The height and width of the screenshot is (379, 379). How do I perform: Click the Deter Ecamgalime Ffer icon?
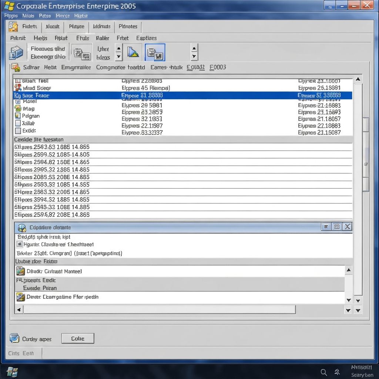[x=21, y=297]
